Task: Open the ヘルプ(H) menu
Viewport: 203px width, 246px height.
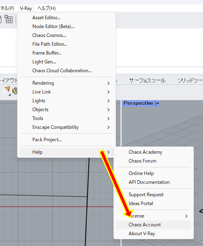Action: (47, 8)
